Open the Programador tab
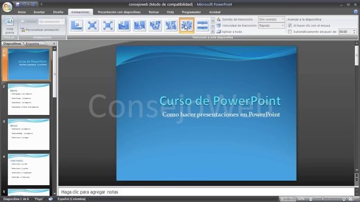Screen dimensions: 360x202 [x=191, y=12]
